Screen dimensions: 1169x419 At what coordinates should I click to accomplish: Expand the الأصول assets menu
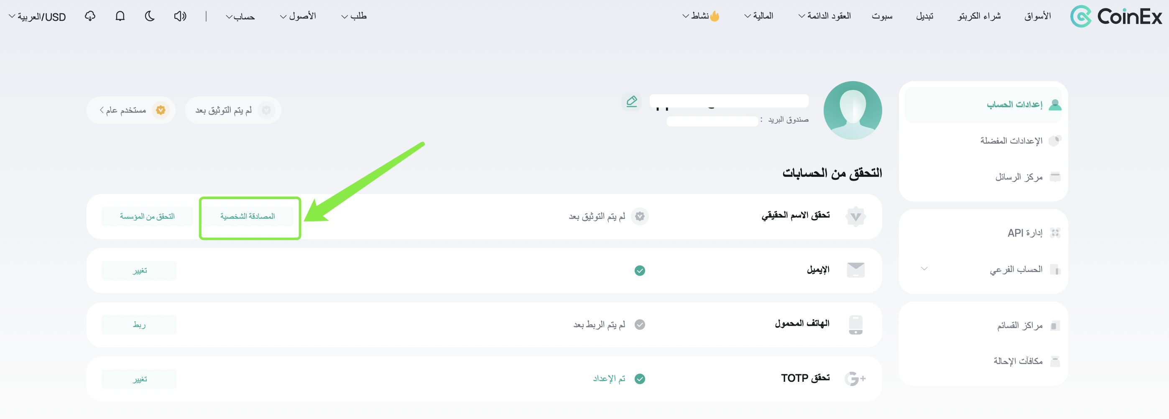click(298, 16)
